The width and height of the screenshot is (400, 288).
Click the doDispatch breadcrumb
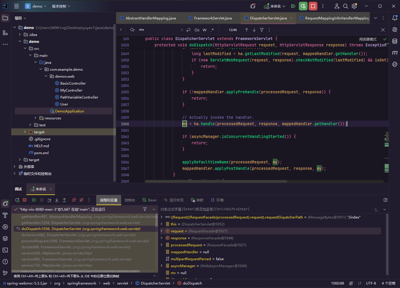[x=190, y=283]
